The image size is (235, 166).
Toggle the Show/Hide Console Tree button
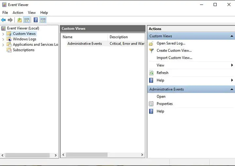[x=27, y=20]
